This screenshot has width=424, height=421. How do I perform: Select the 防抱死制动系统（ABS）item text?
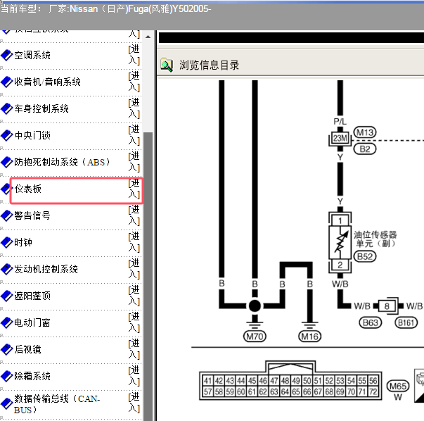[62, 162]
